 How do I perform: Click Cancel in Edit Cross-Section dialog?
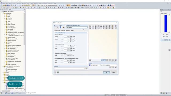[x=114, y=72]
